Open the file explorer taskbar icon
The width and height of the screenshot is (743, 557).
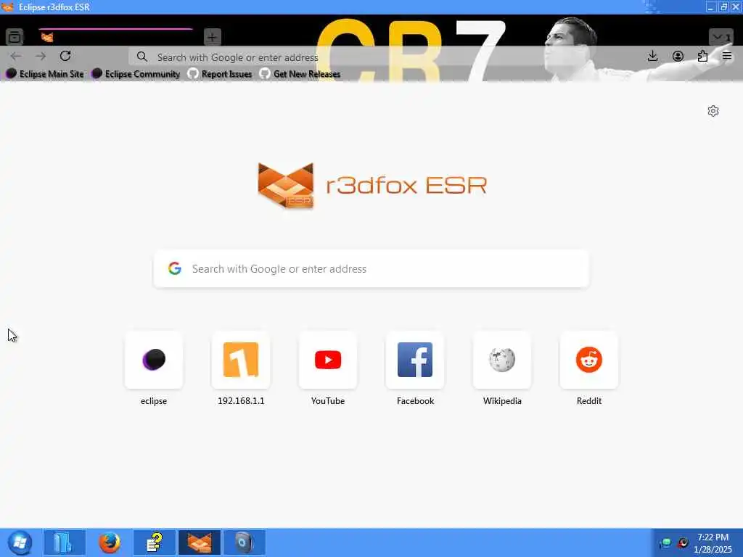65,542
